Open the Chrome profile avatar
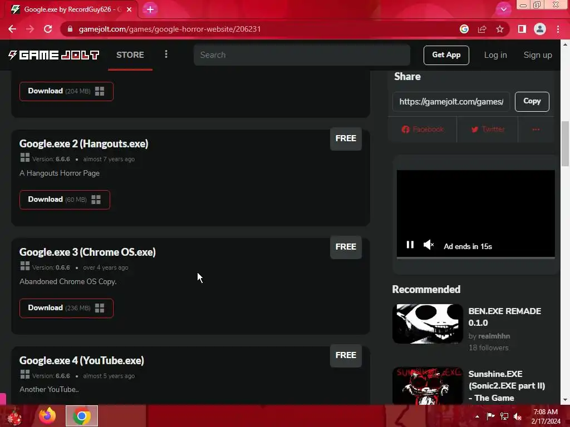The width and height of the screenshot is (570, 427). [x=540, y=29]
